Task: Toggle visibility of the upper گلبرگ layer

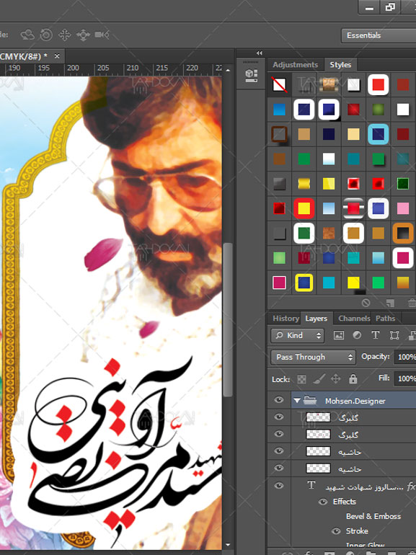Action: [x=279, y=417]
